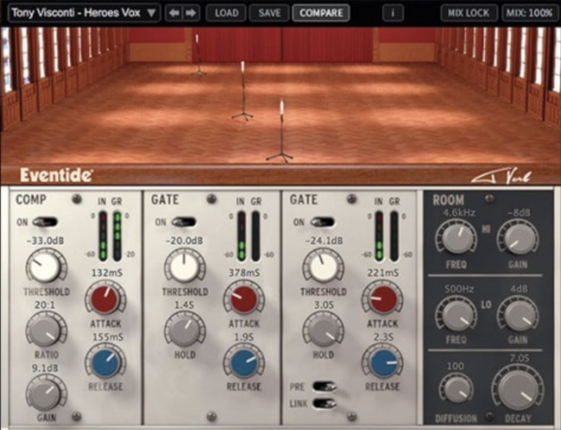Go to next preset with right arrow

point(191,13)
